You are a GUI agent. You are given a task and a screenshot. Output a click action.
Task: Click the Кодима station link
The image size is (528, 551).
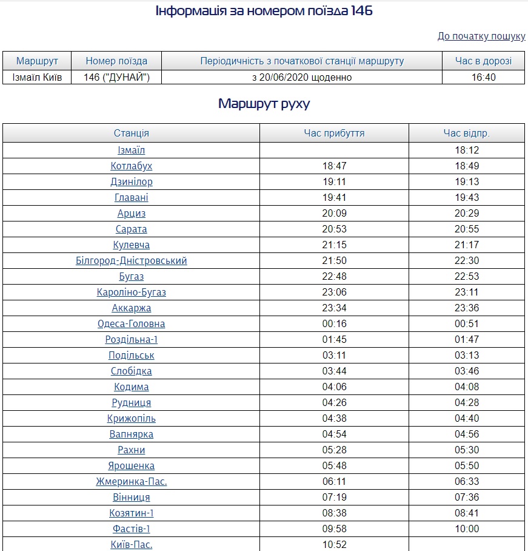click(x=132, y=387)
